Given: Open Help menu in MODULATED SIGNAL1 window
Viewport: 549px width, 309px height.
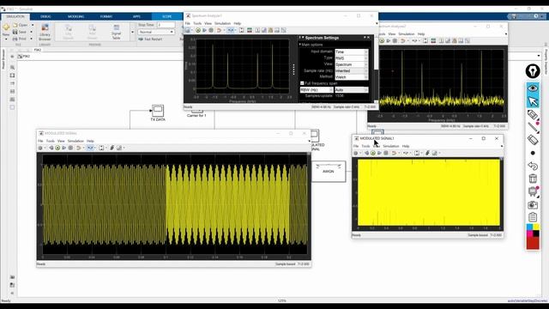Looking at the screenshot, I should pos(406,146).
